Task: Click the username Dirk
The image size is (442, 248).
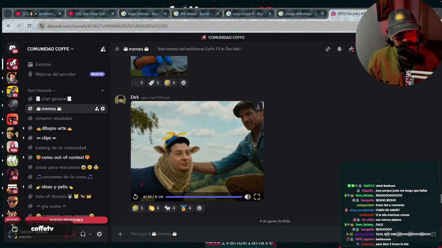Action: pyautogui.click(x=135, y=97)
